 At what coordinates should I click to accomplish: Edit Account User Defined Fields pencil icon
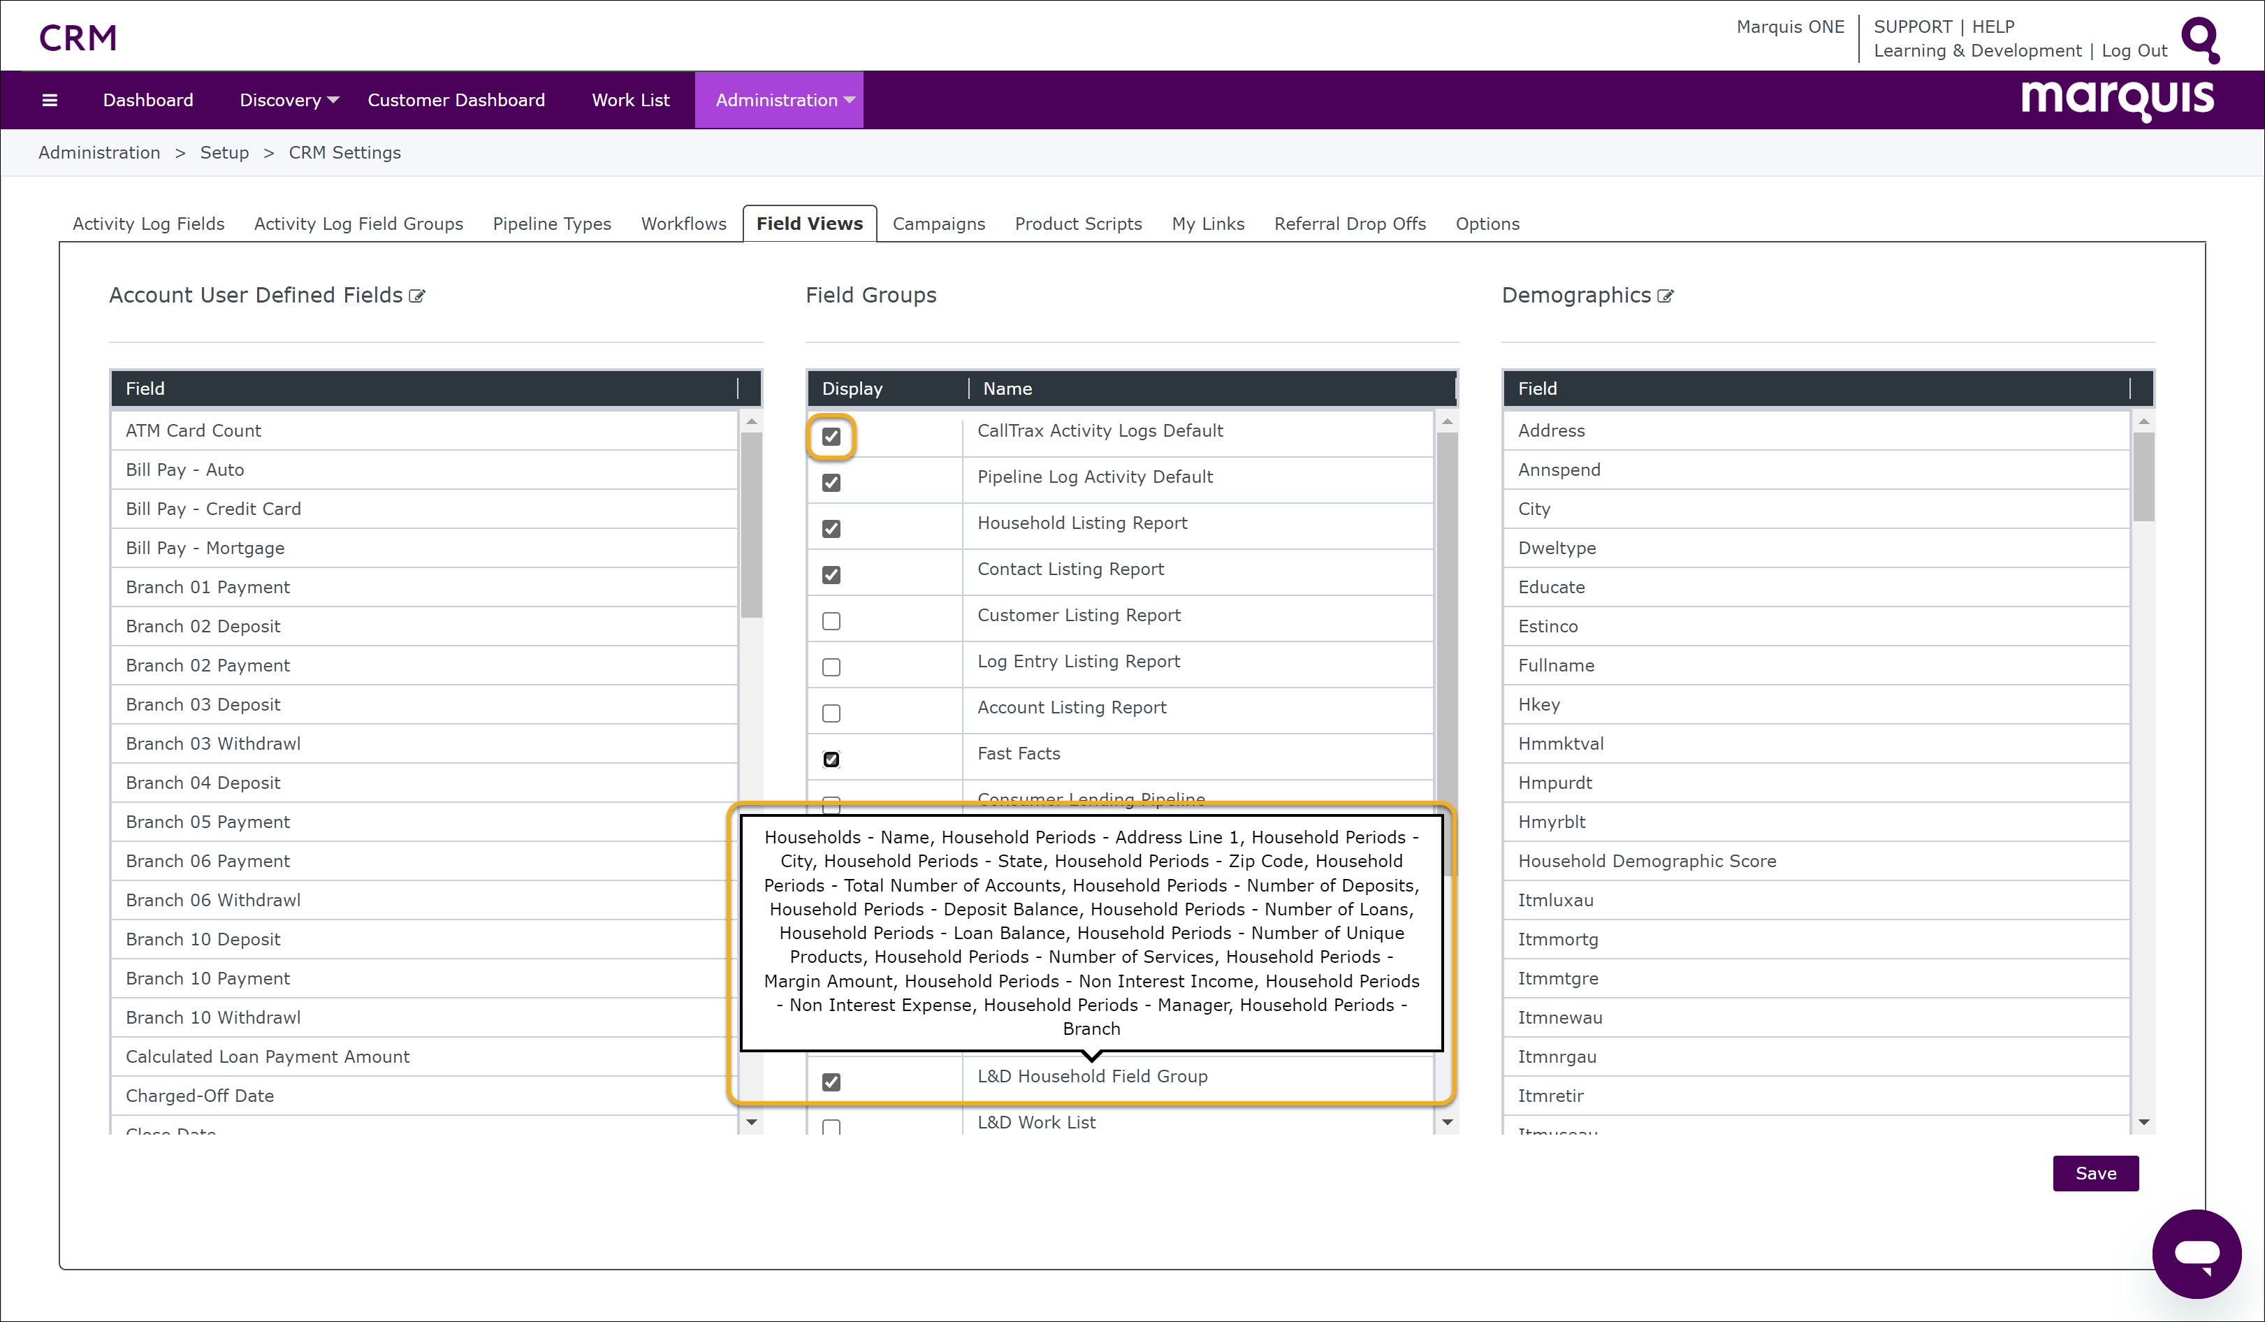[x=417, y=296]
